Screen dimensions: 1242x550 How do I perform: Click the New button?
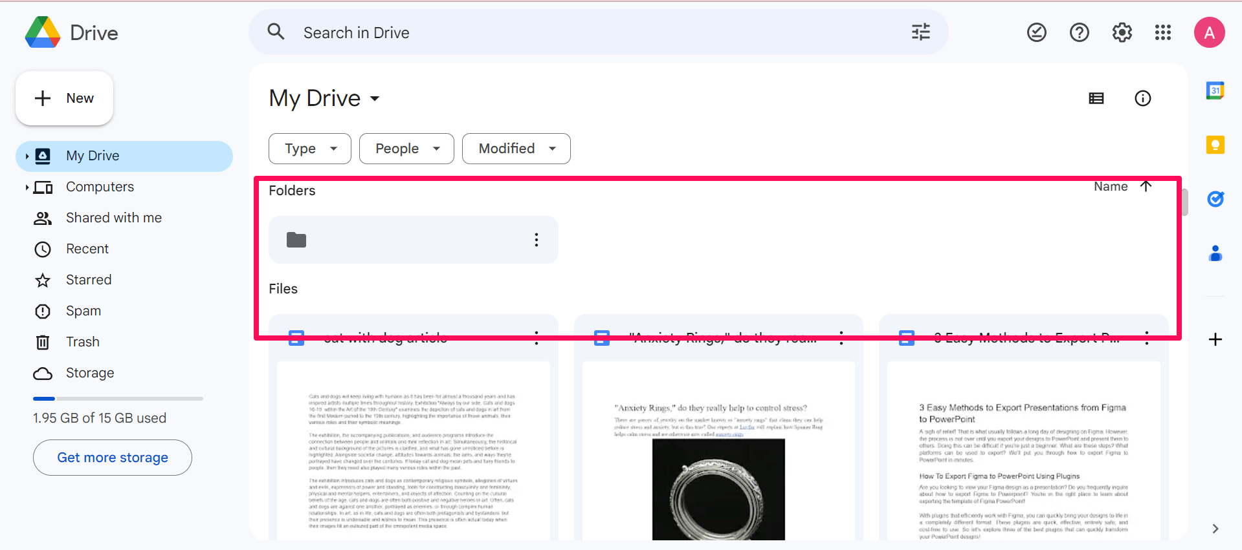[x=64, y=98]
